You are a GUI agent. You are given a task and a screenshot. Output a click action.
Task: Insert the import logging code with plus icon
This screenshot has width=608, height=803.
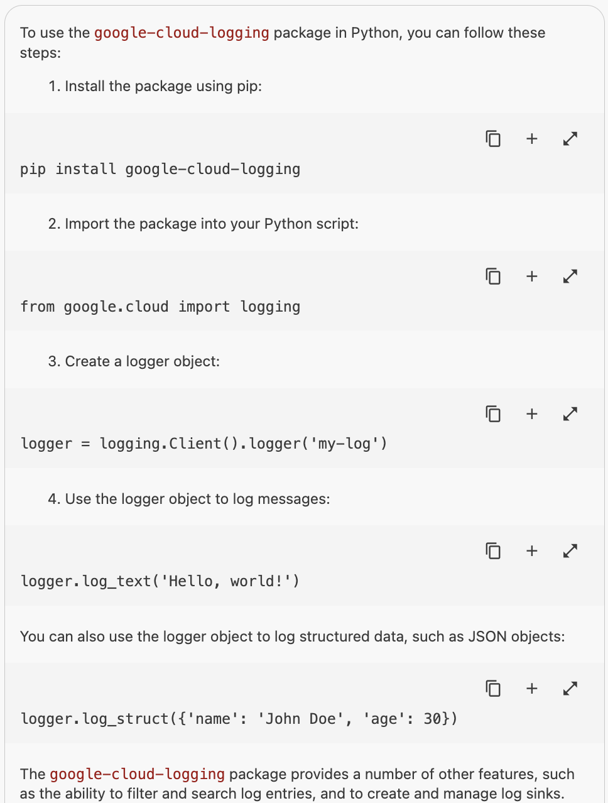pyautogui.click(x=531, y=276)
